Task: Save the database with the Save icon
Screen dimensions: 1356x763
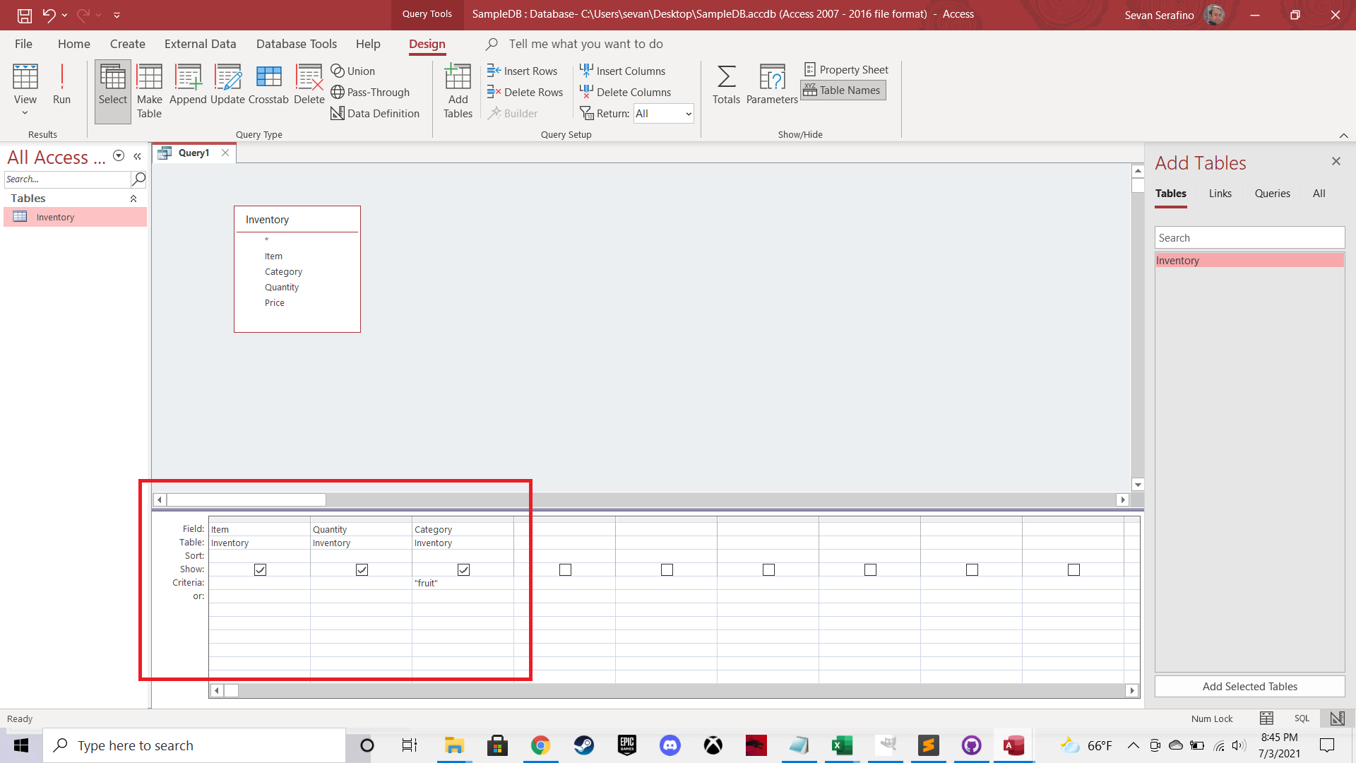Action: point(25,15)
